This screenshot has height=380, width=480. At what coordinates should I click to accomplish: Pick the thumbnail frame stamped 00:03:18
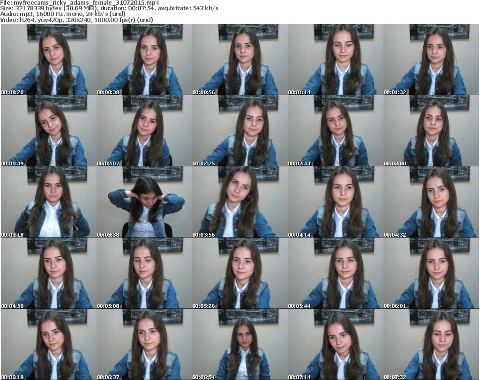(x=49, y=202)
